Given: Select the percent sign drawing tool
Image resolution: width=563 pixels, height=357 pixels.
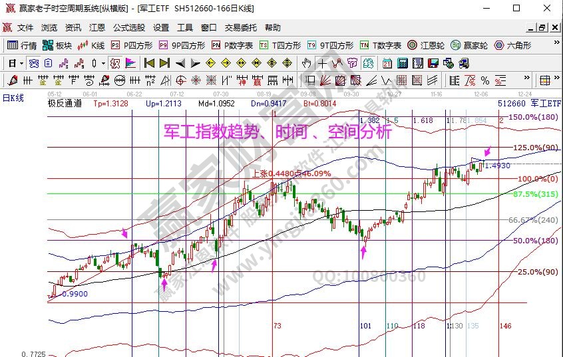Looking at the screenshot, I should tap(484, 80).
